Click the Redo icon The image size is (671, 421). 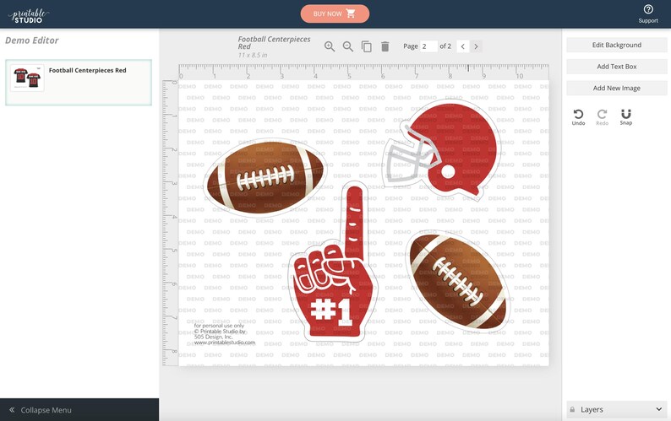(602, 117)
